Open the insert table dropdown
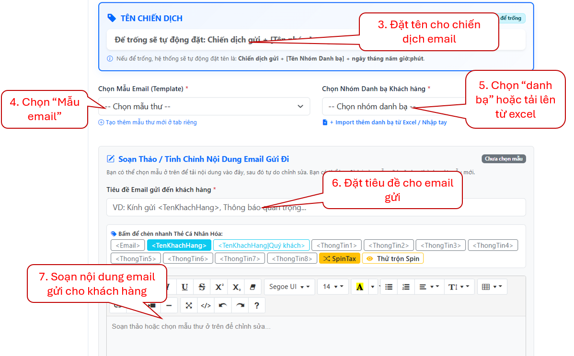Image resolution: width=574 pixels, height=356 pixels. pos(492,287)
